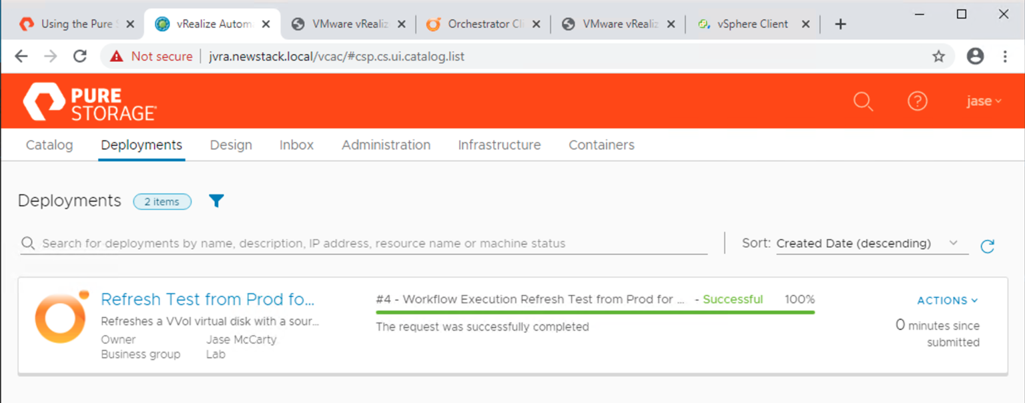1025x403 pixels.
Task: Reload the page in browser
Action: pyautogui.click(x=80, y=57)
